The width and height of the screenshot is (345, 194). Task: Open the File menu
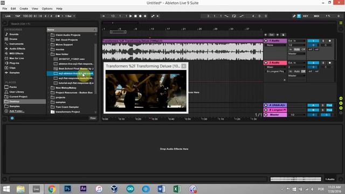5,9
